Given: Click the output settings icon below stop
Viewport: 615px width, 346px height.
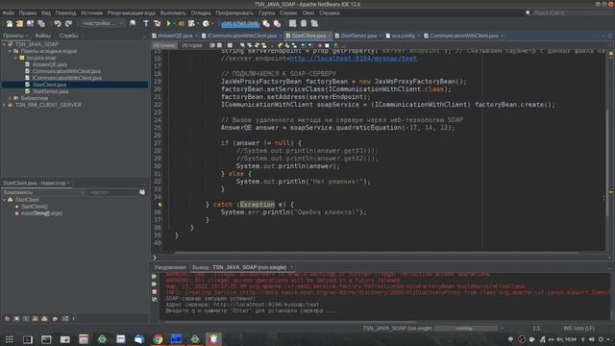Looking at the screenshot, I should coord(154,299).
